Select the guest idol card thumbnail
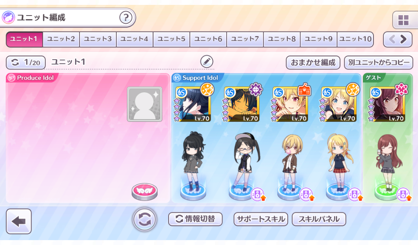Screen dimensions: 418x245 [x=387, y=104]
